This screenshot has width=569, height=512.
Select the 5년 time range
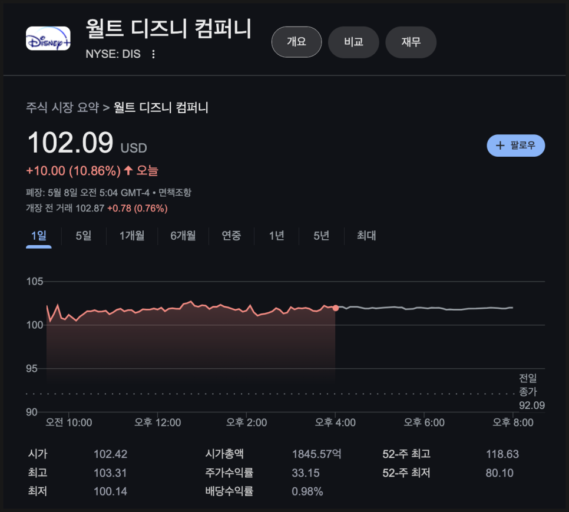coord(322,236)
